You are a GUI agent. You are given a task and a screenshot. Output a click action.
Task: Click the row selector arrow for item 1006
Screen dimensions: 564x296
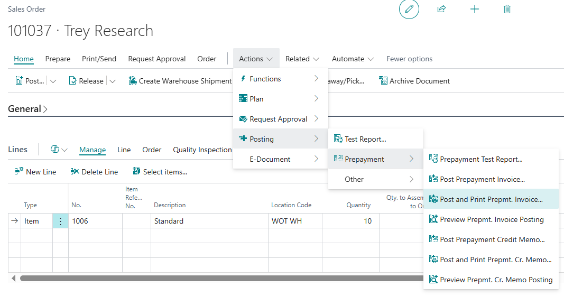coord(14,221)
